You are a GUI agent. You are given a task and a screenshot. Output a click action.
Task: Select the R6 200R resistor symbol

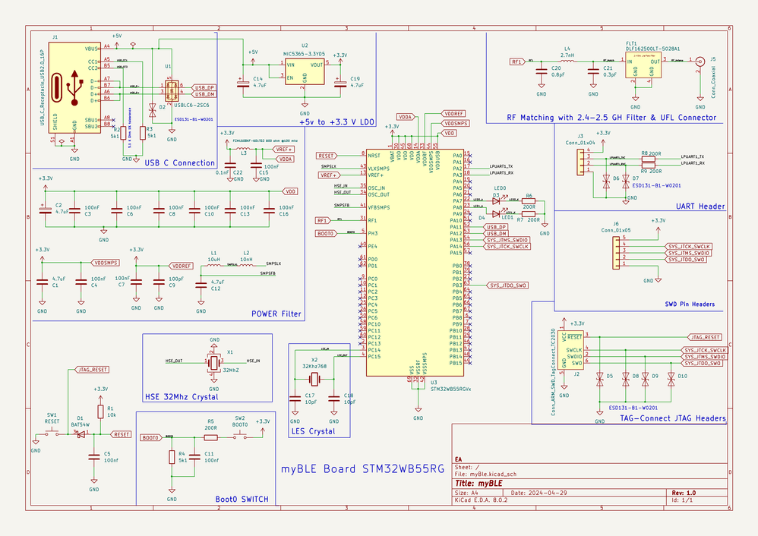(529, 201)
